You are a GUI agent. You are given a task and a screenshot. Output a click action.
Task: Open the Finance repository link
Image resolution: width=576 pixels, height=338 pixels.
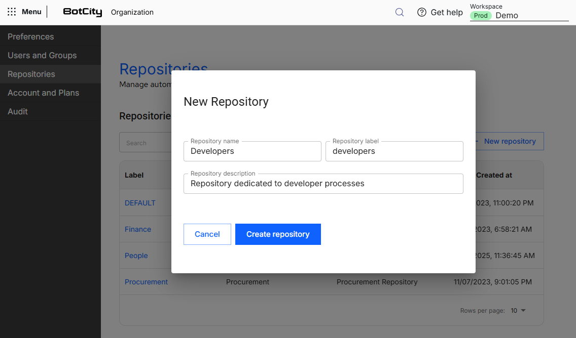click(x=138, y=229)
